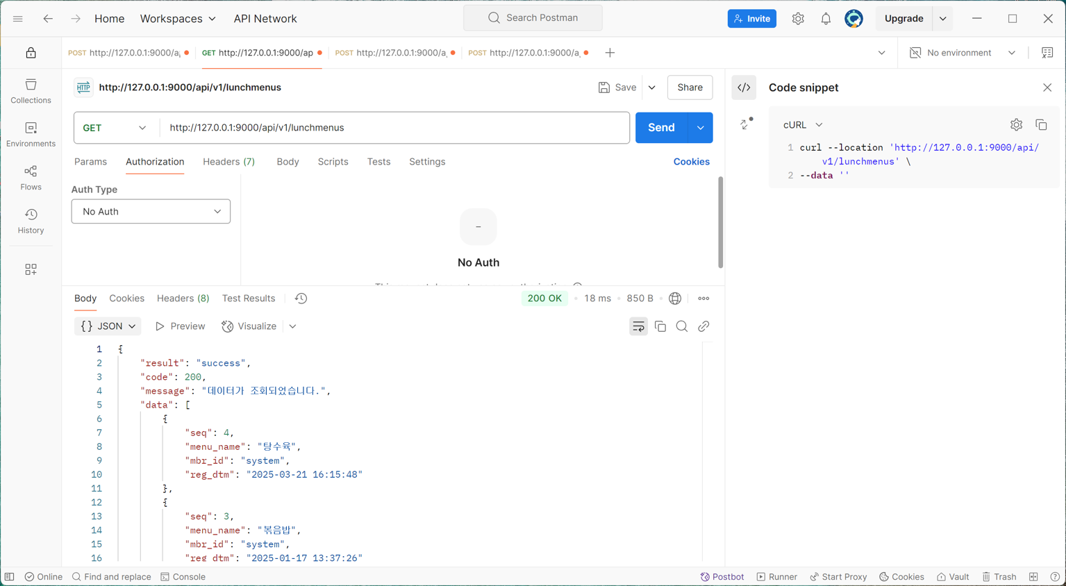Go back with the left arrow
The image size is (1066, 586).
coord(48,19)
